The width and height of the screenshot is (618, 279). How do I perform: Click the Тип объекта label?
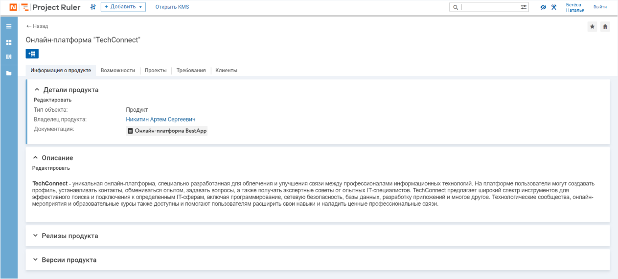(x=51, y=110)
